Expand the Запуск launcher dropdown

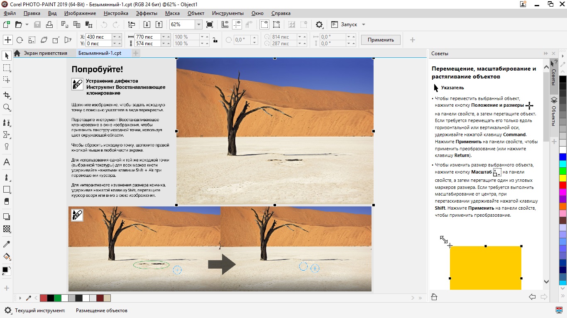click(x=364, y=24)
